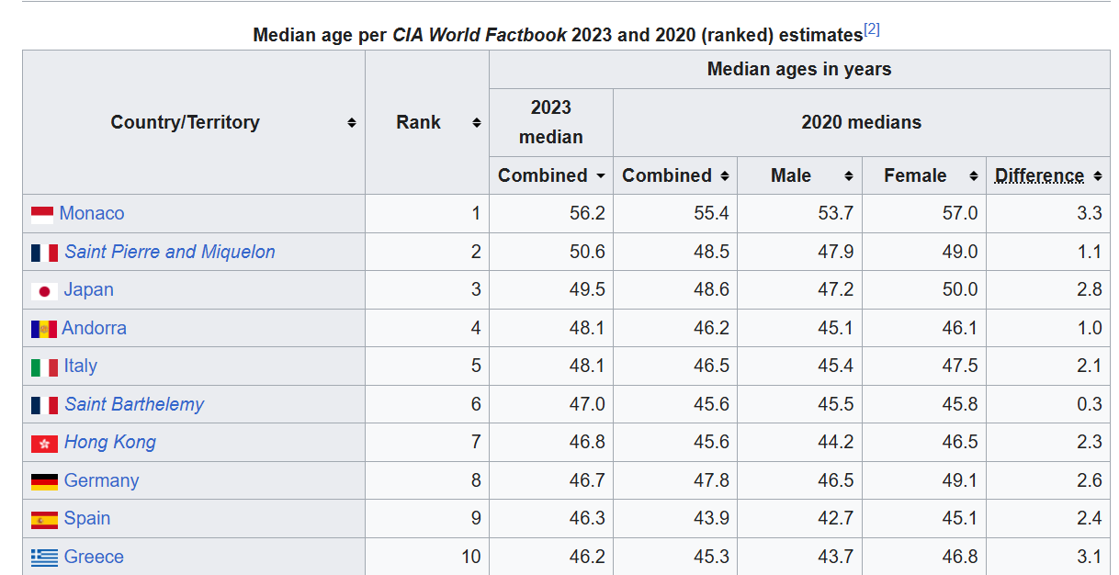Click the Andorra flag icon

click(x=43, y=329)
